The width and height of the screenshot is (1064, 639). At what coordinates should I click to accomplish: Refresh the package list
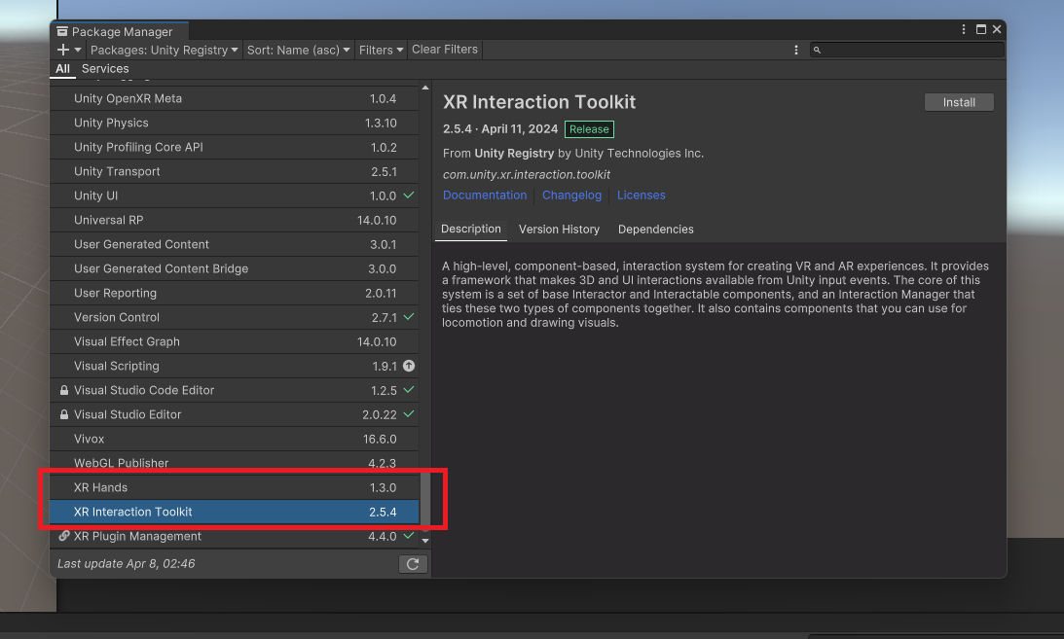click(x=413, y=564)
